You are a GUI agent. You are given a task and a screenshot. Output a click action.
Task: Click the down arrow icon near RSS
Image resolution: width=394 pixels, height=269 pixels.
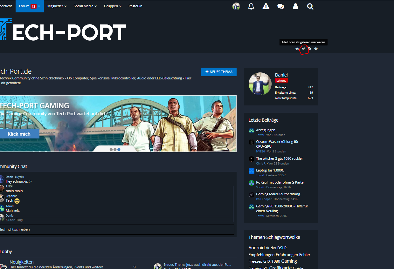(x=316, y=49)
